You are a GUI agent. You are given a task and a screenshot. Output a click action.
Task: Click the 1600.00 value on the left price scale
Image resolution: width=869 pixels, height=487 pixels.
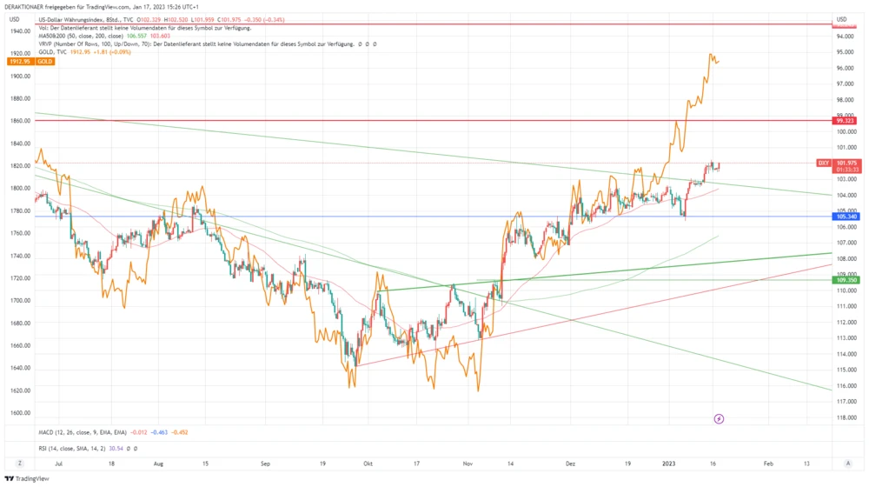coord(20,413)
